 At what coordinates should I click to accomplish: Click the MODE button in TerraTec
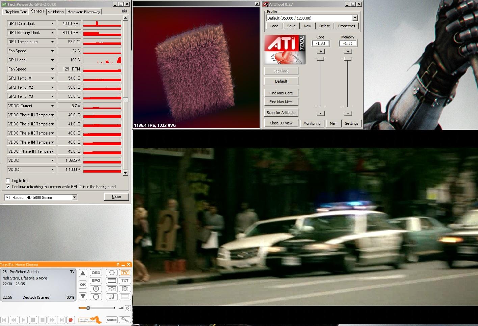[x=111, y=320]
